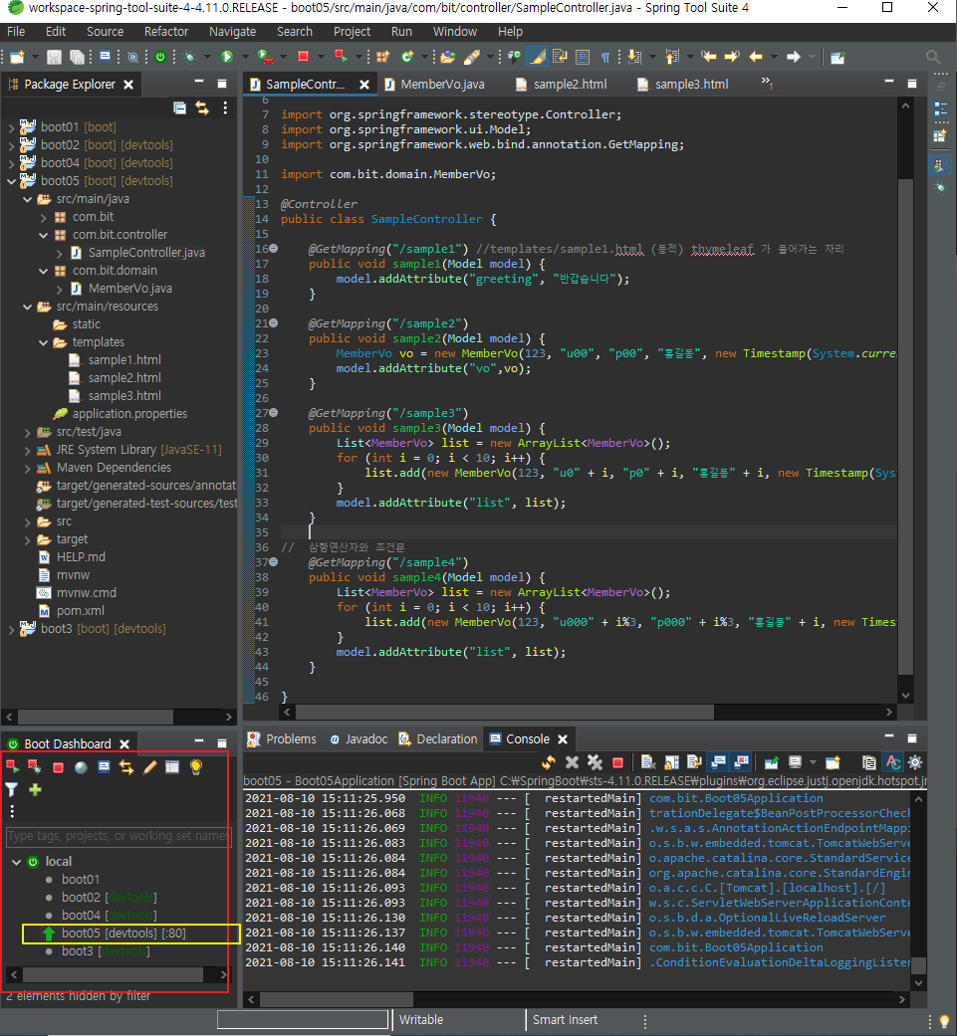The width and height of the screenshot is (957, 1036).
Task: Click the Open Type folder toolbar icon
Action: coord(447,58)
